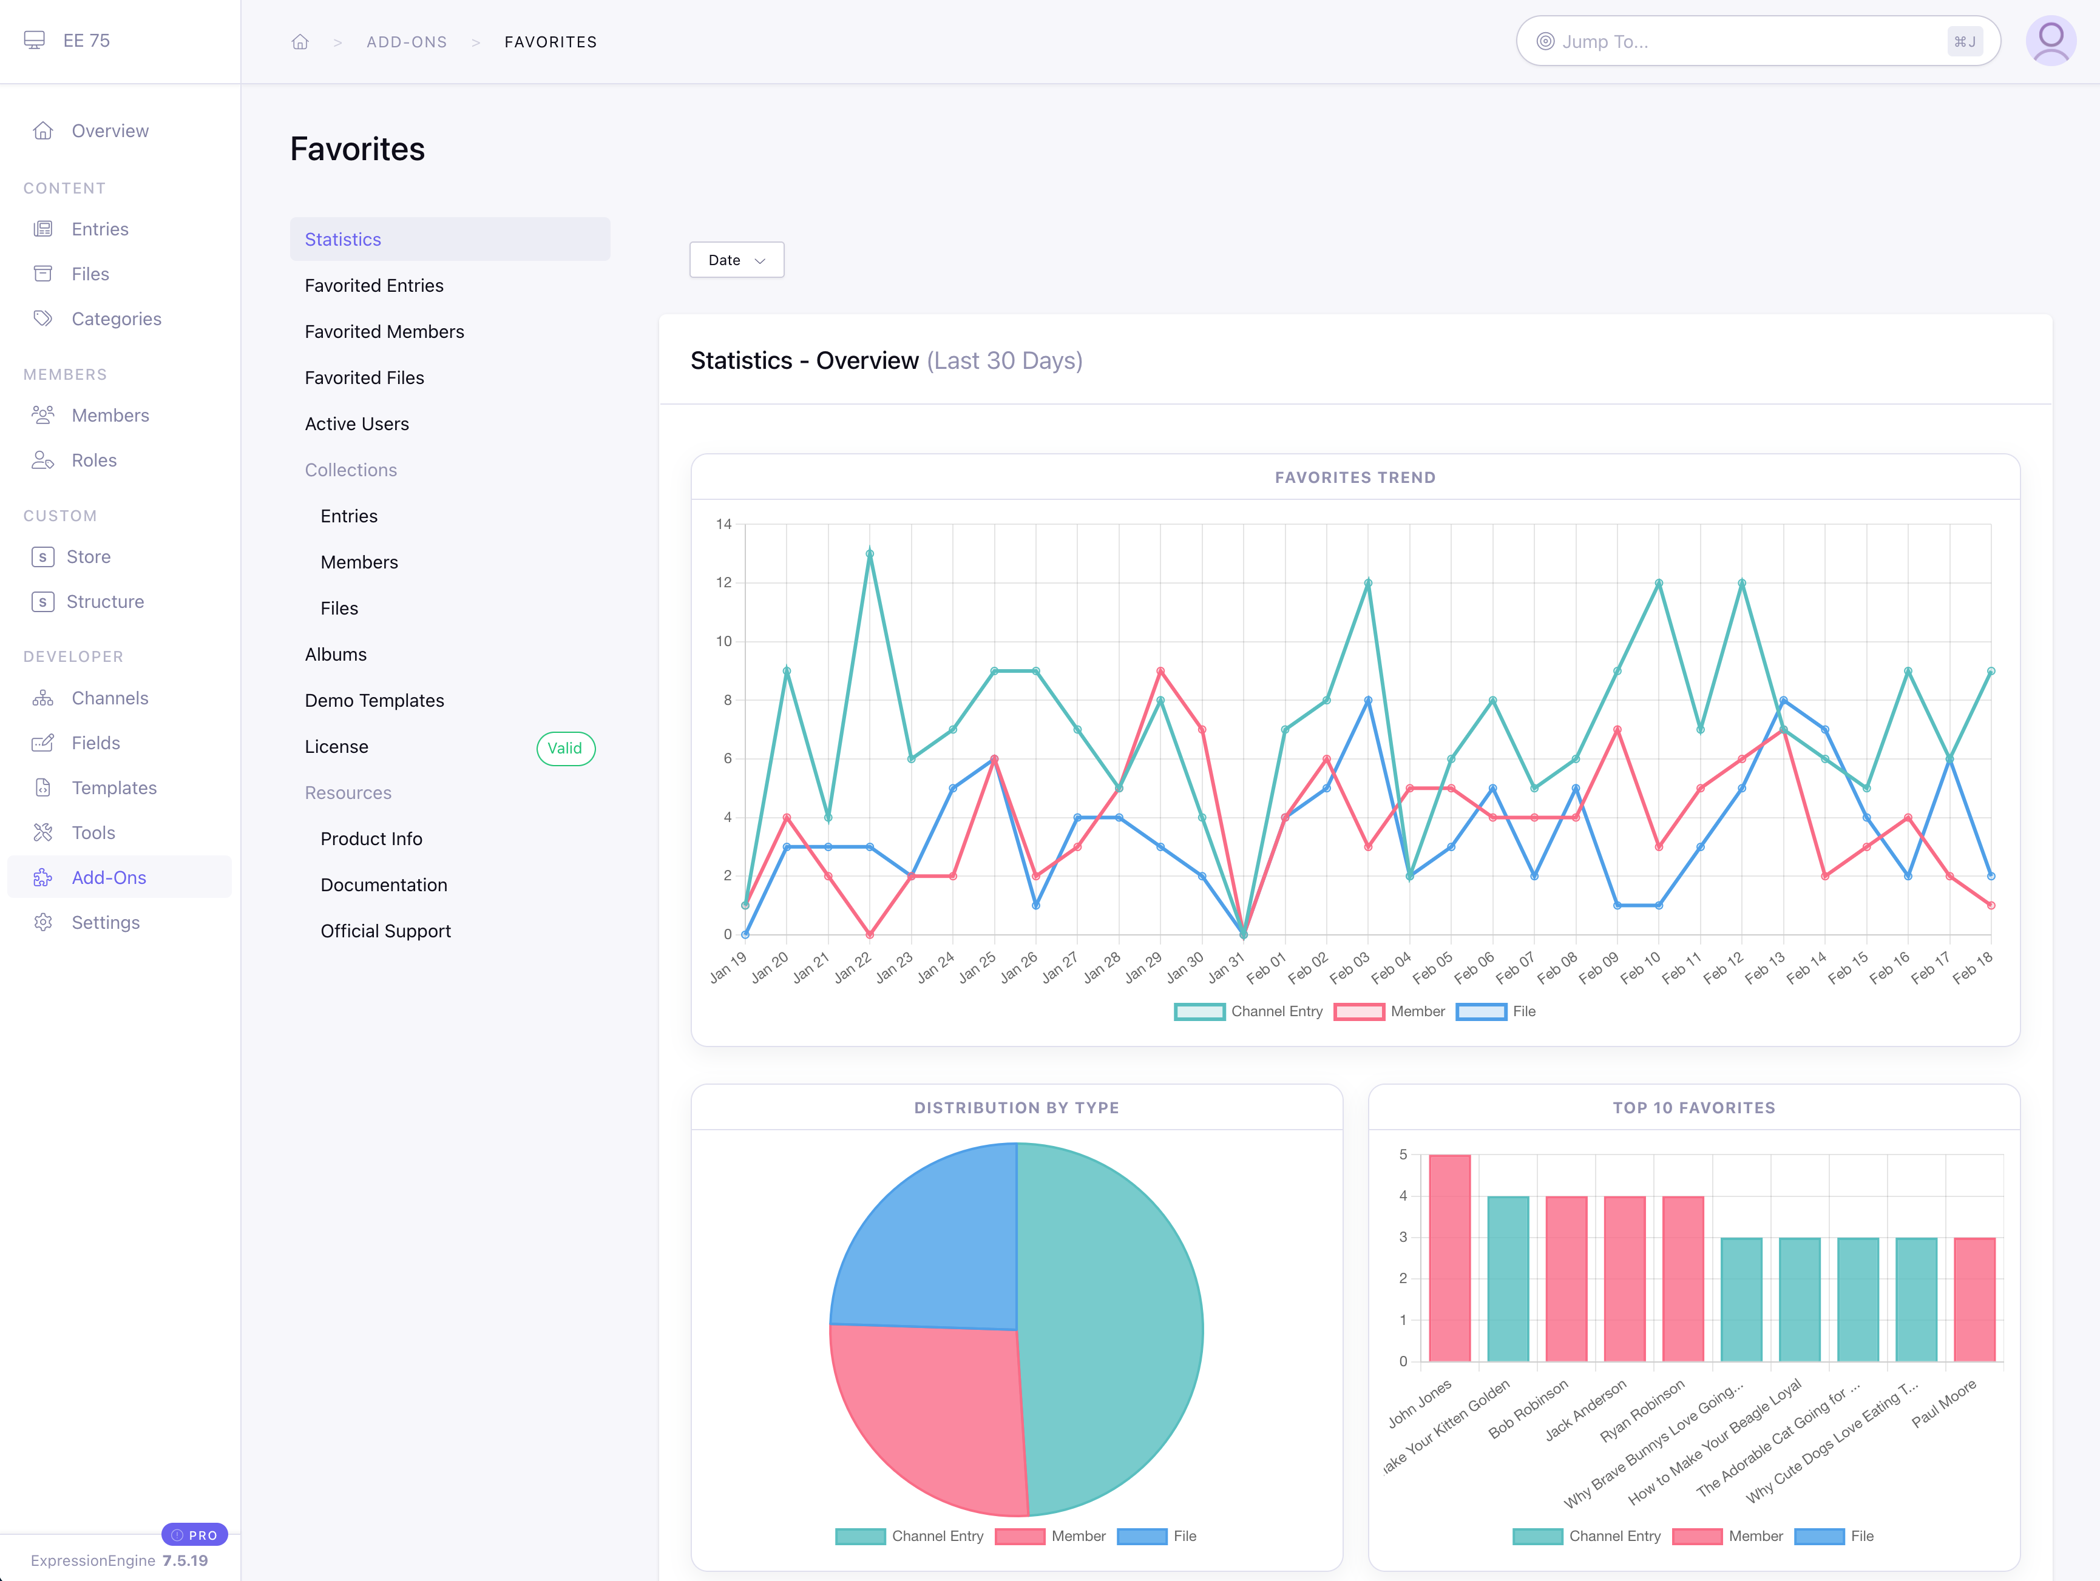The image size is (2100, 1581).
Task: Toggle Member series in trend chart legend
Action: [1360, 1011]
